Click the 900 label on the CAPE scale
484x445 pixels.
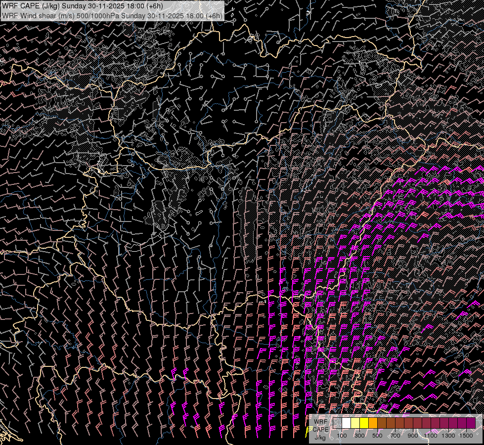pyautogui.click(x=413, y=436)
